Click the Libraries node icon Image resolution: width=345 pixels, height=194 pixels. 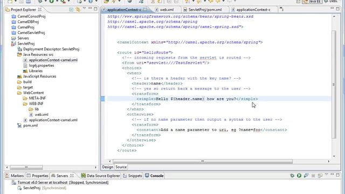point(25,71)
